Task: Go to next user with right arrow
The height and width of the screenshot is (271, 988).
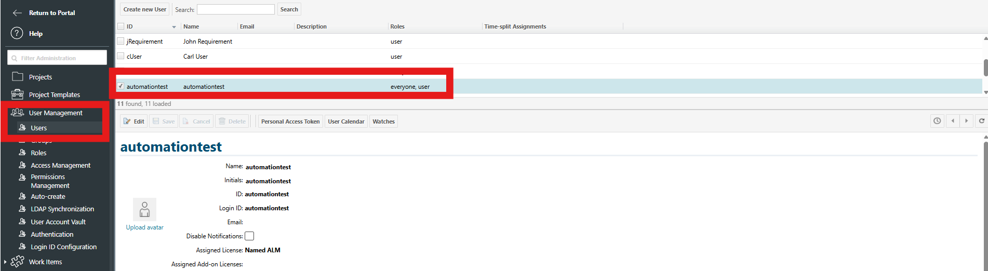Action: click(966, 121)
